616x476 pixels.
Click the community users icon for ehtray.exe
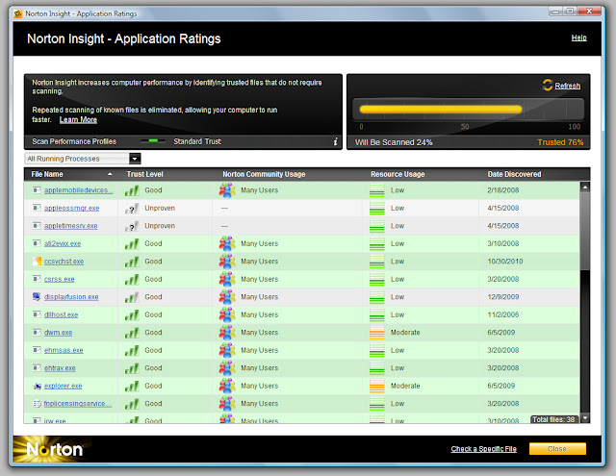227,367
